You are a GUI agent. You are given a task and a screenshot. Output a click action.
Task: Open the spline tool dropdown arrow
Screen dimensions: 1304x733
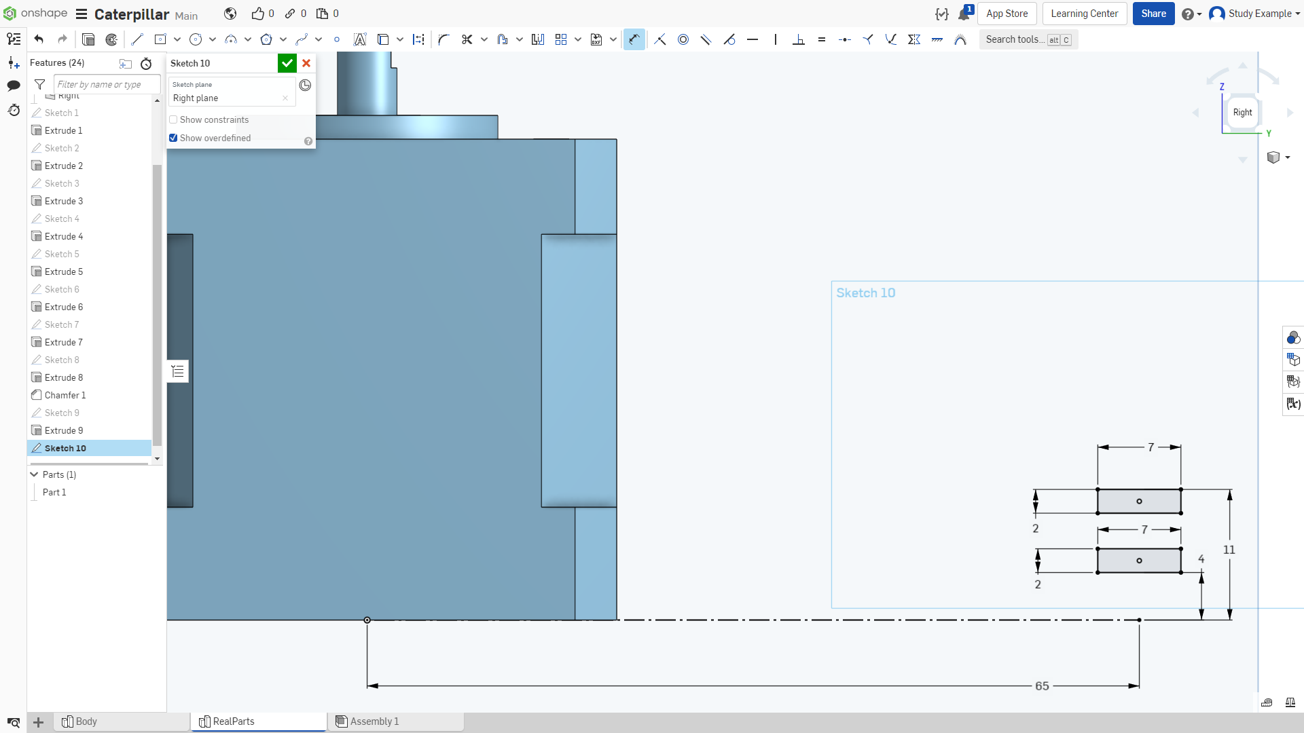319,39
